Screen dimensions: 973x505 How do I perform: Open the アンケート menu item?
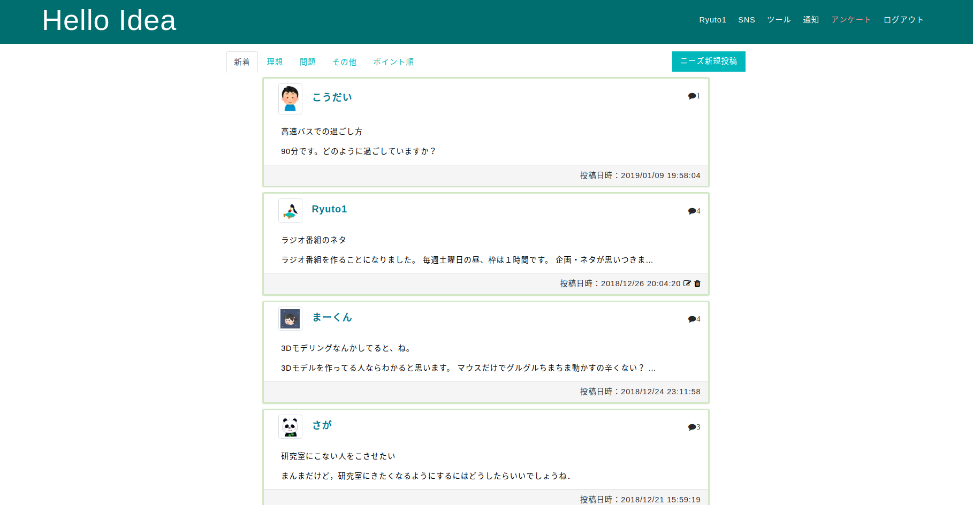(x=851, y=19)
